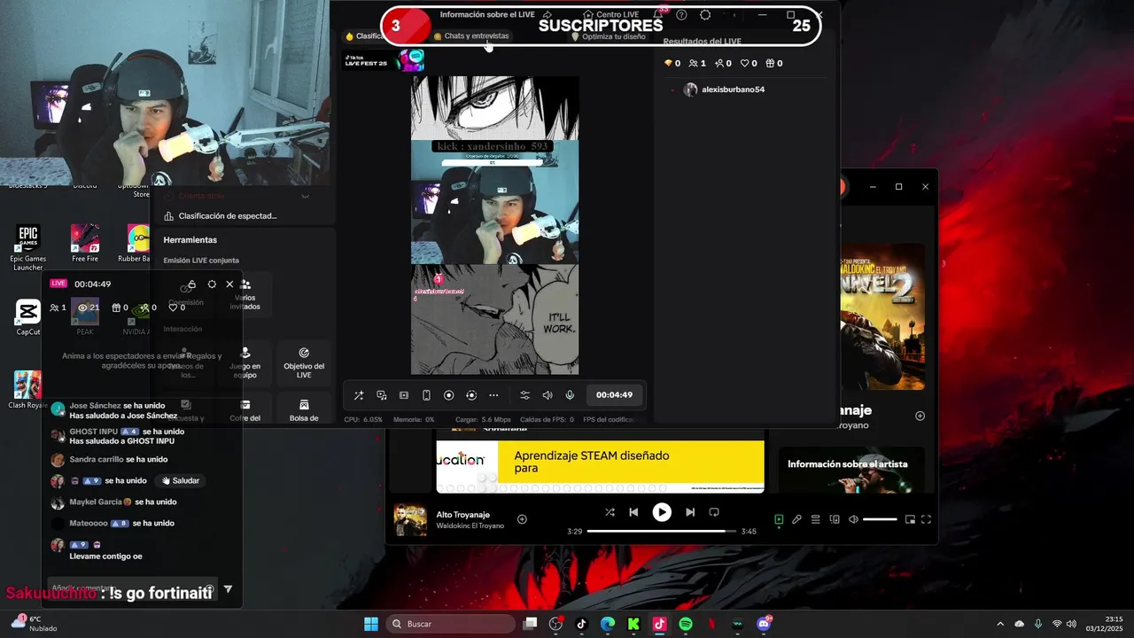Start recording with the record icon
The width and height of the screenshot is (1134, 638).
(x=449, y=395)
